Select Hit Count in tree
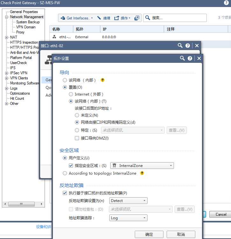231x239 pixels. 17,98
